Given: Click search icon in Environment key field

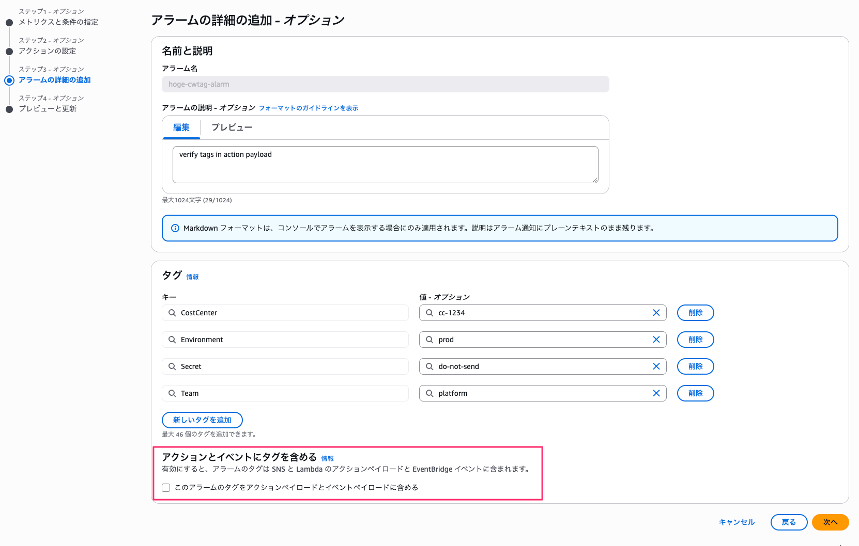Looking at the screenshot, I should (x=172, y=340).
